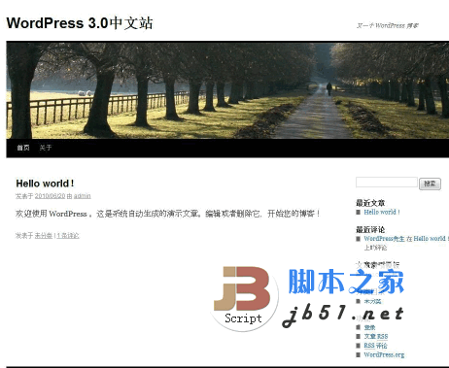
Task: Open the 1 条评论 comments link
Action: 68,235
